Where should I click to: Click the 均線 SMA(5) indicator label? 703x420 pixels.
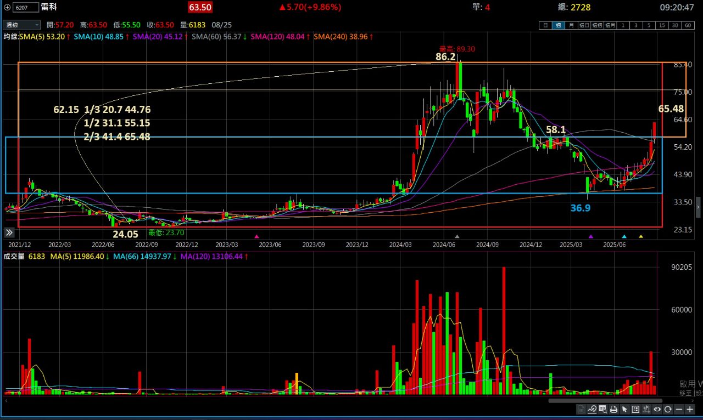click(27, 37)
